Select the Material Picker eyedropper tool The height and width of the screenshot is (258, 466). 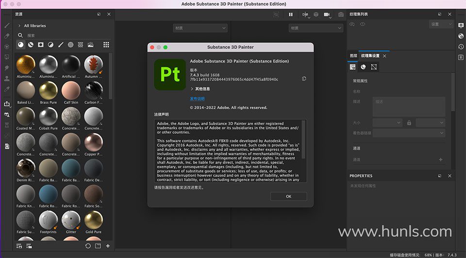point(7,89)
